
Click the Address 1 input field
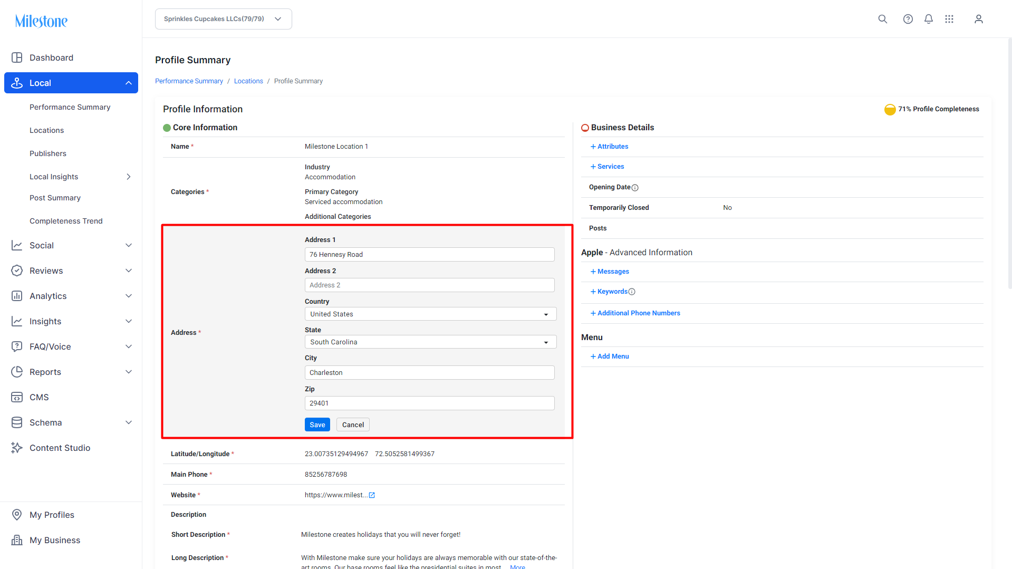coord(430,255)
